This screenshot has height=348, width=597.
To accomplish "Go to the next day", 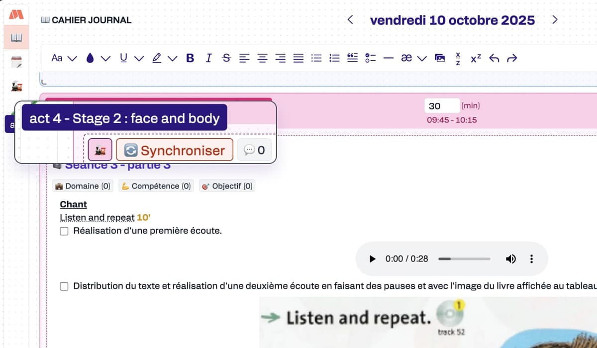I will pos(555,20).
